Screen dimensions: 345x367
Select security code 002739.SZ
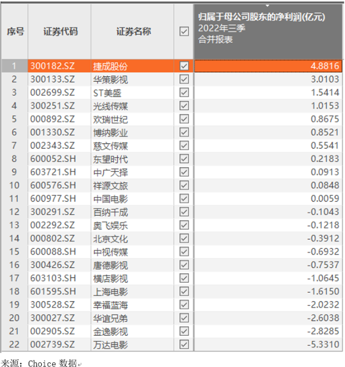pyautogui.click(x=52, y=344)
